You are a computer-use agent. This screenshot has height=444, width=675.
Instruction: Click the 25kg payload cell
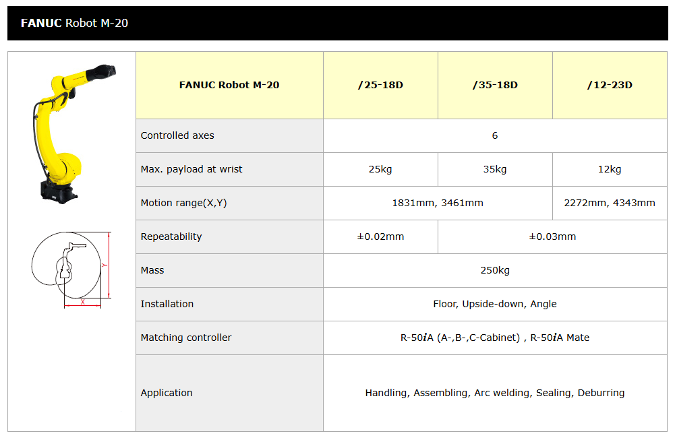point(380,169)
